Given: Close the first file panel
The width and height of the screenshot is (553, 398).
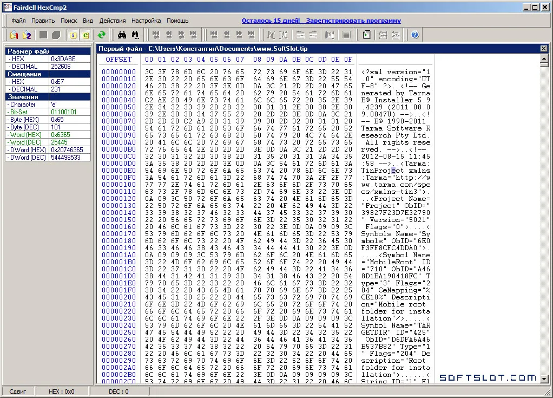Looking at the screenshot, I should coord(543,48).
